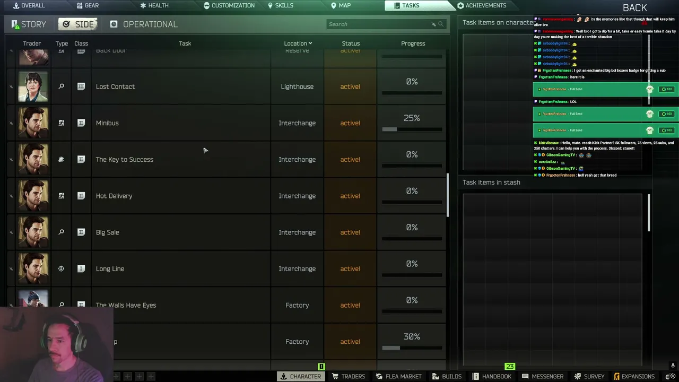
Task: Toggle the Story task filter
Action: [29, 24]
